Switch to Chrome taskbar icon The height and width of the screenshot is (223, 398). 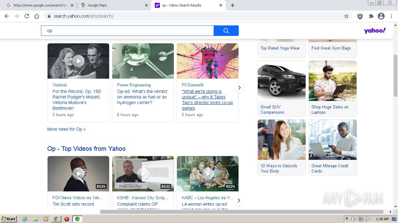pyautogui.click(x=56, y=219)
